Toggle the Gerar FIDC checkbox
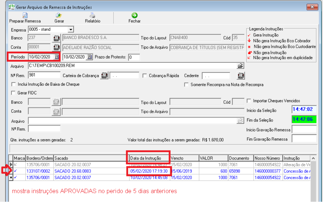 click(13, 93)
